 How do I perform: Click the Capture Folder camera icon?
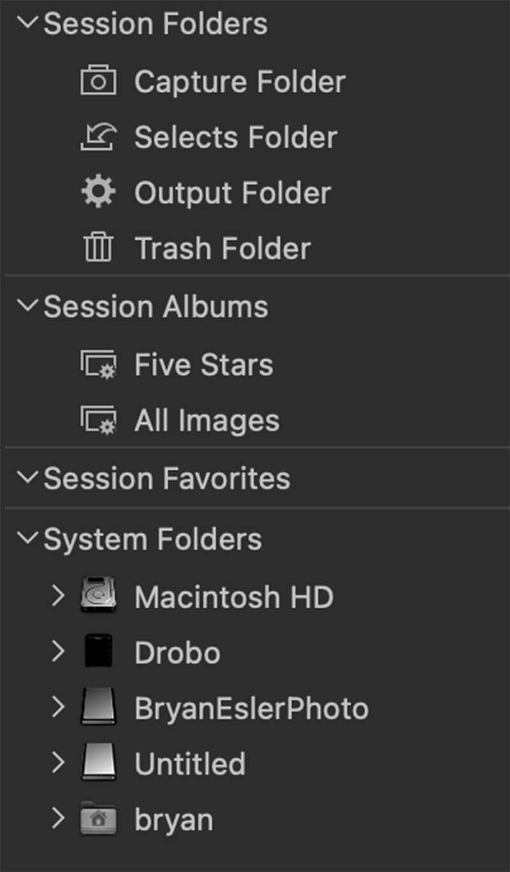click(98, 82)
